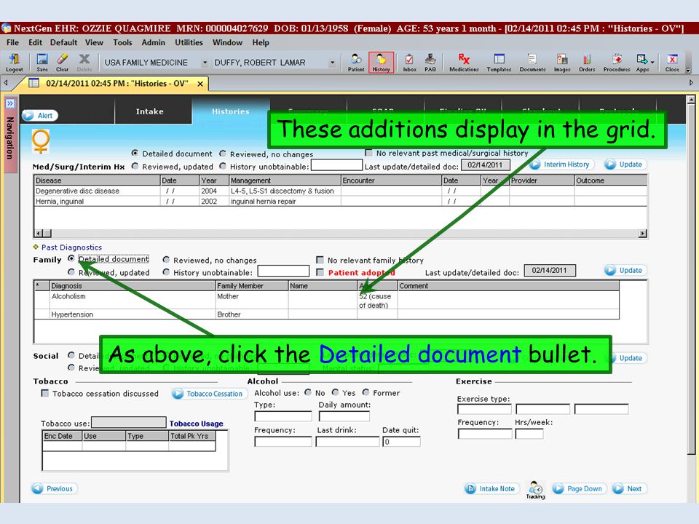Click the Past Diagnostics link
Viewport: 699px width, 524px height.
(71, 247)
